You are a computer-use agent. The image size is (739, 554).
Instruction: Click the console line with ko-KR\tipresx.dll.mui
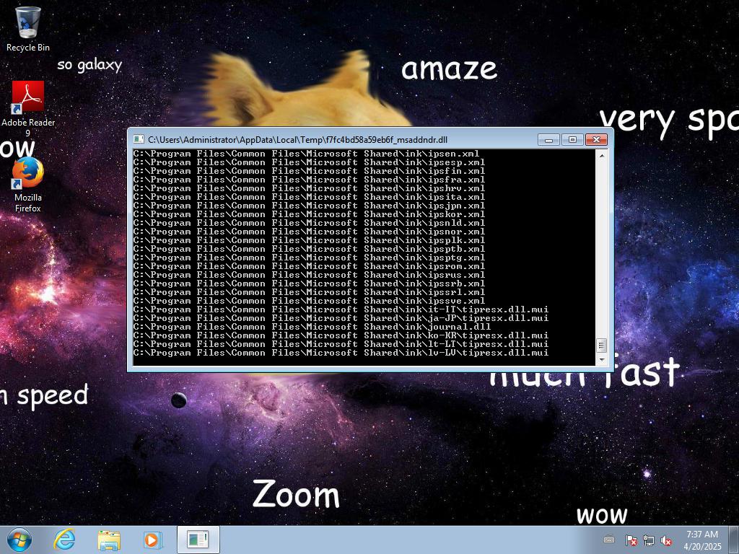[341, 336]
